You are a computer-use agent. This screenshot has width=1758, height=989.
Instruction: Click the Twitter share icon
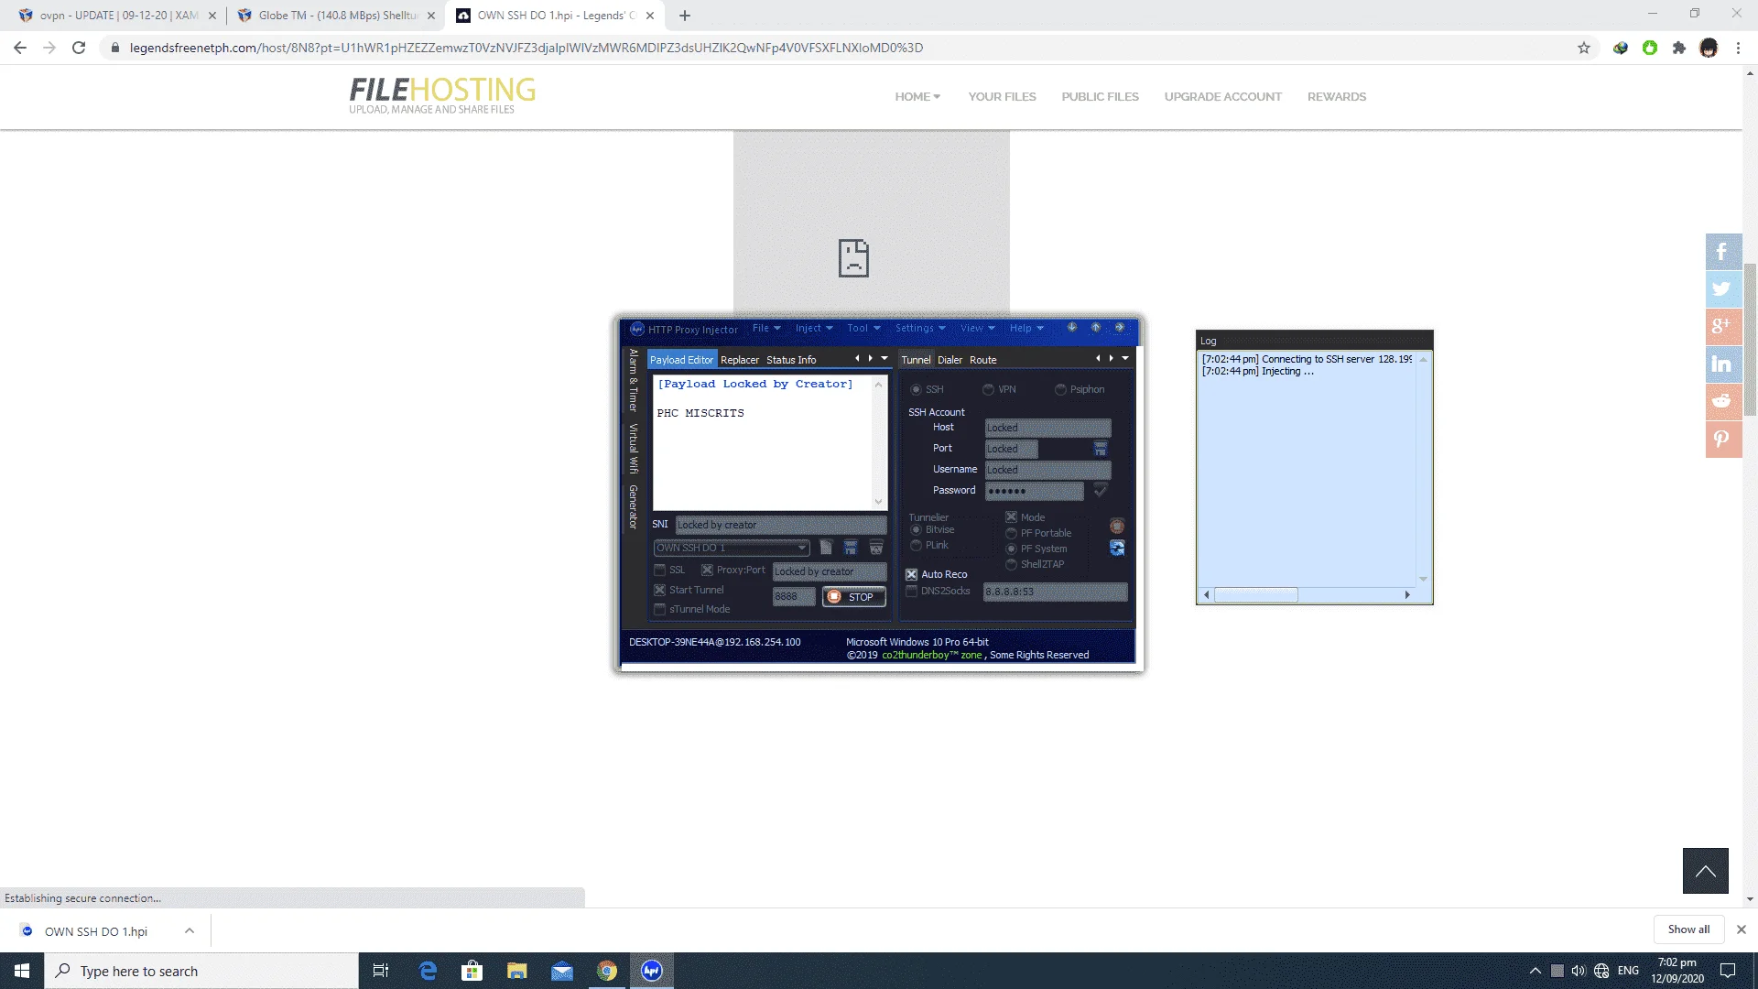click(1723, 289)
